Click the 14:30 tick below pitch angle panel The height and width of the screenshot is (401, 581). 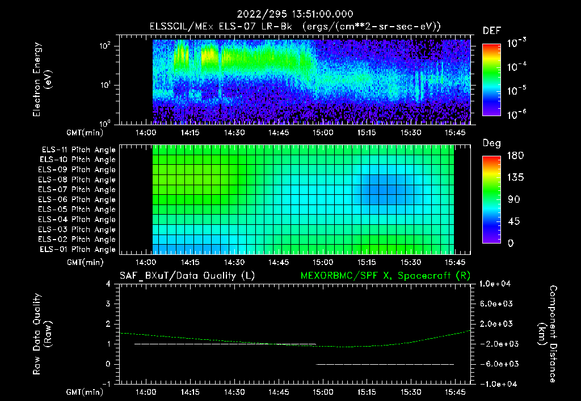(234, 262)
